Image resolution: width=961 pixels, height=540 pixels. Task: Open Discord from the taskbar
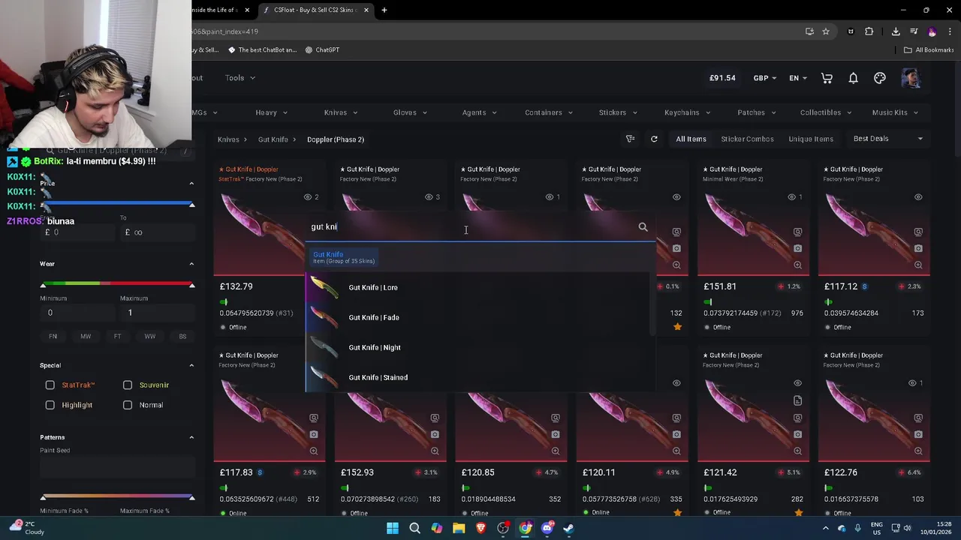tap(547, 528)
